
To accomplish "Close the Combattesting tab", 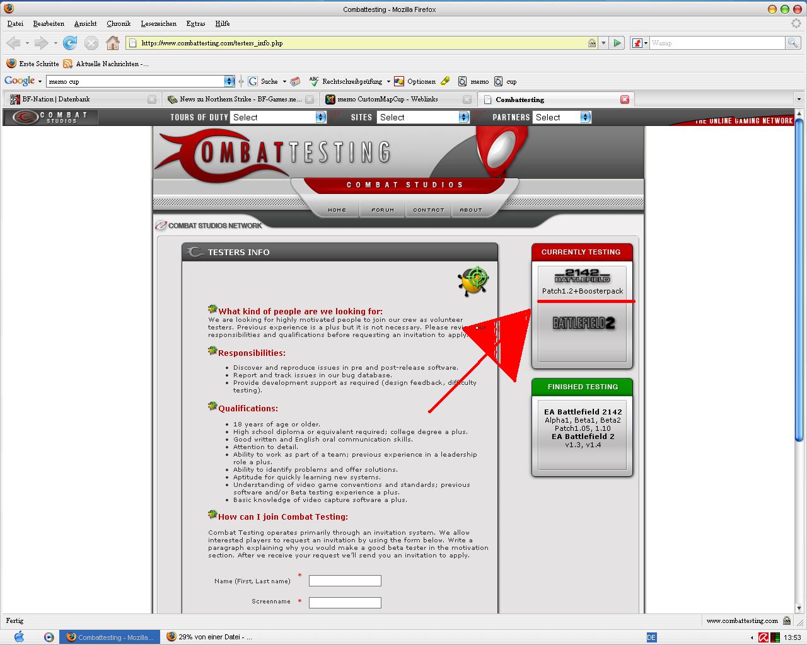I will [x=625, y=100].
